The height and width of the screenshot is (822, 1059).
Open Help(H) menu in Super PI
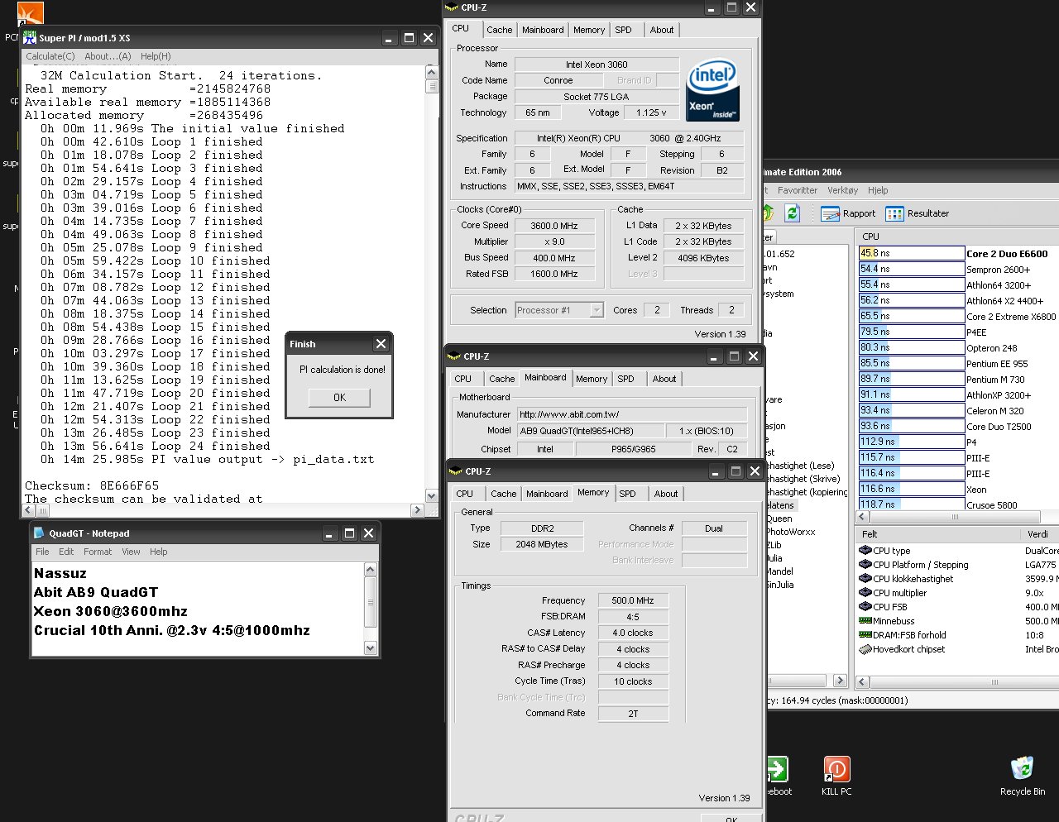click(x=156, y=56)
